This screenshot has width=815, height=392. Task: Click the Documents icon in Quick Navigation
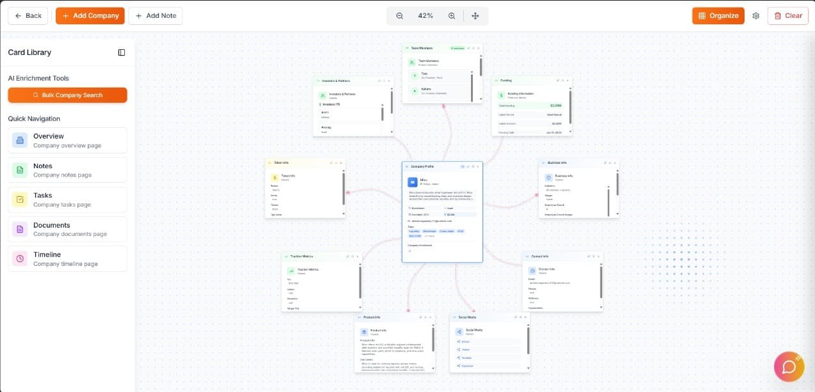pyautogui.click(x=21, y=229)
